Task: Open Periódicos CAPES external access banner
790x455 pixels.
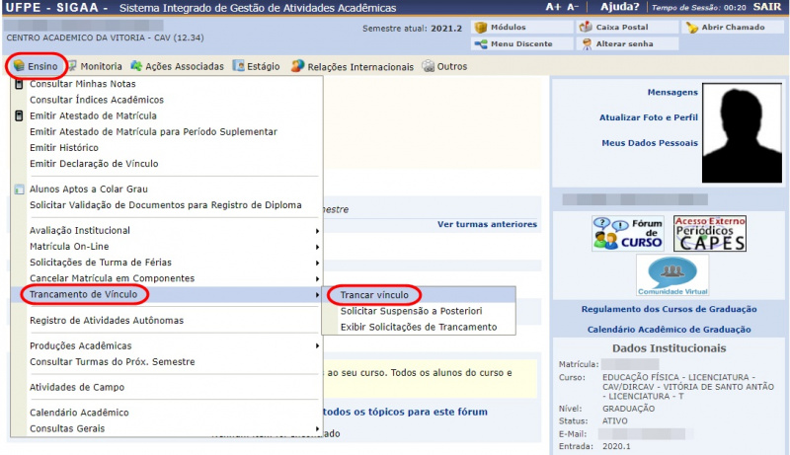Action: (x=709, y=234)
